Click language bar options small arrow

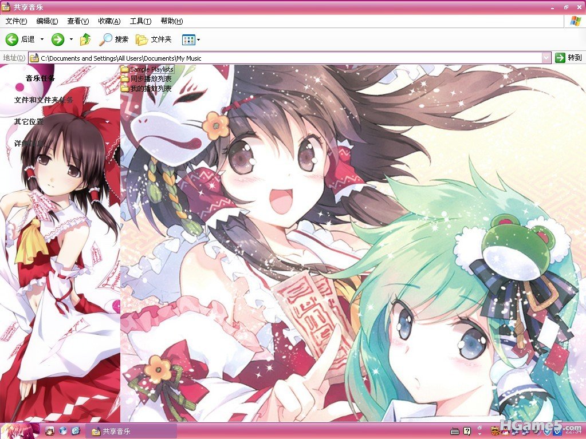tap(480, 435)
